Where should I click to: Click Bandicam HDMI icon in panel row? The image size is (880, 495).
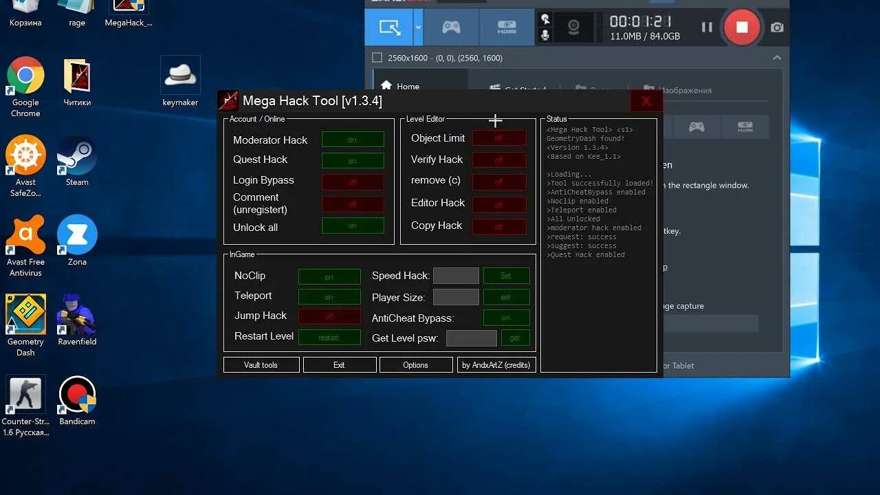(745, 127)
